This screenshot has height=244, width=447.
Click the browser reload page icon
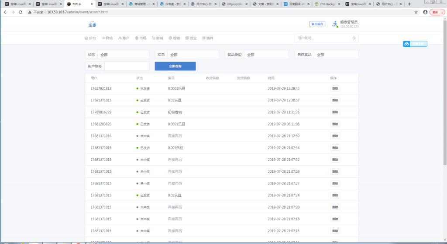pyautogui.click(x=21, y=12)
